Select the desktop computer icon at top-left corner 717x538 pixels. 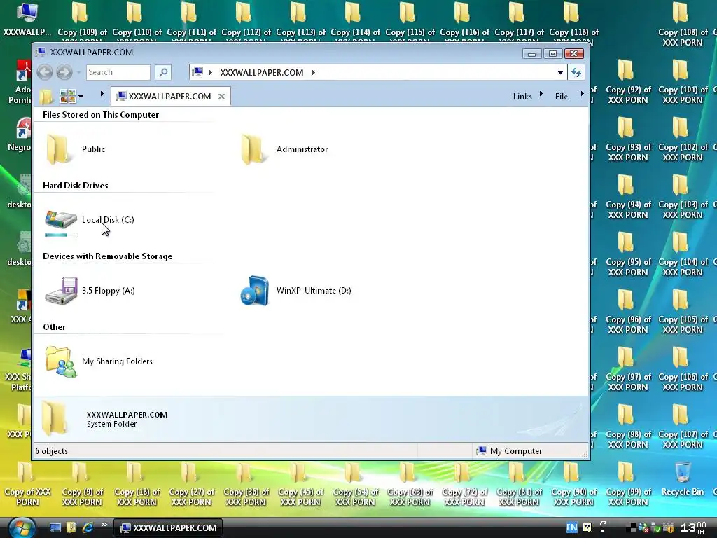27,20
